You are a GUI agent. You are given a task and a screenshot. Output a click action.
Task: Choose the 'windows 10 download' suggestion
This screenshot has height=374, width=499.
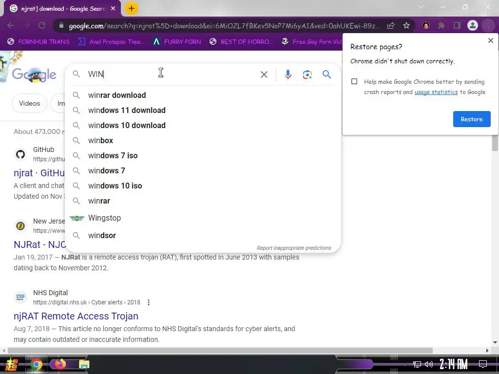pyautogui.click(x=203, y=125)
